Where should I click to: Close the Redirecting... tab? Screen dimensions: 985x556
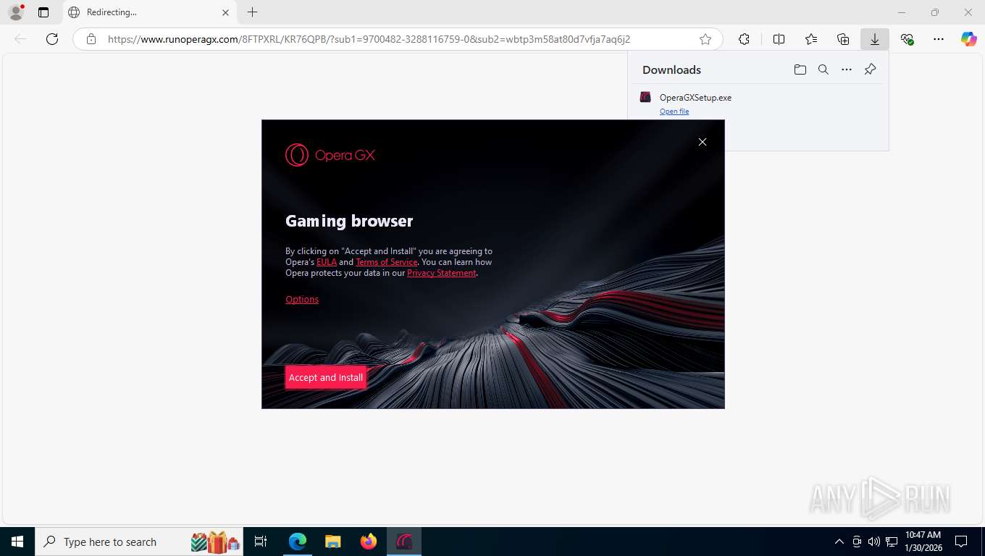pyautogui.click(x=225, y=12)
